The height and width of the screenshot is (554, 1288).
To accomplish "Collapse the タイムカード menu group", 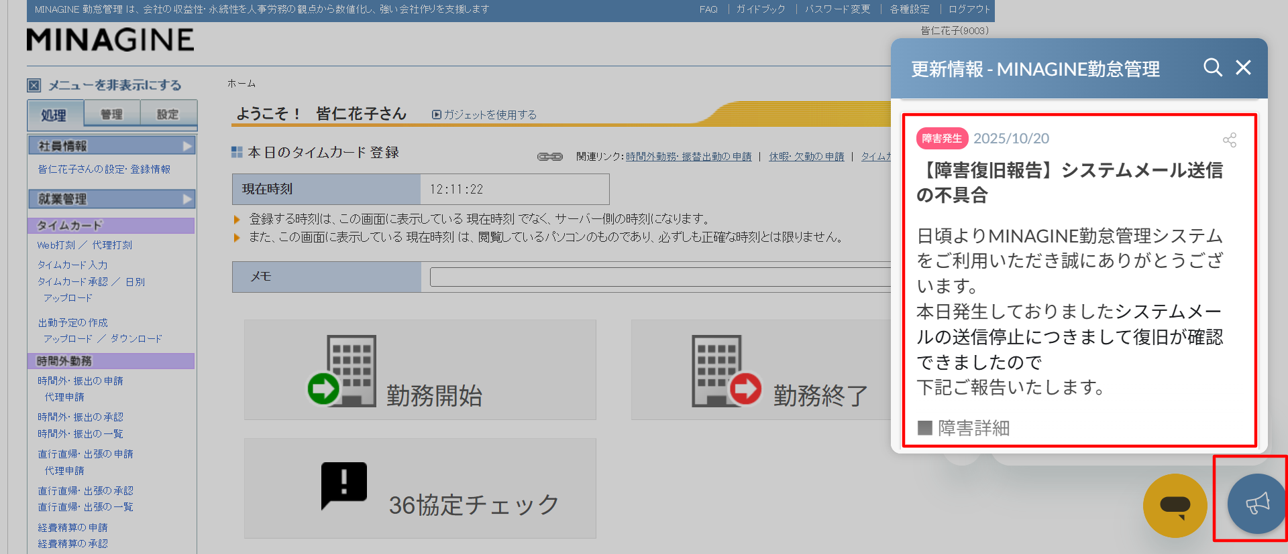I will [x=111, y=226].
